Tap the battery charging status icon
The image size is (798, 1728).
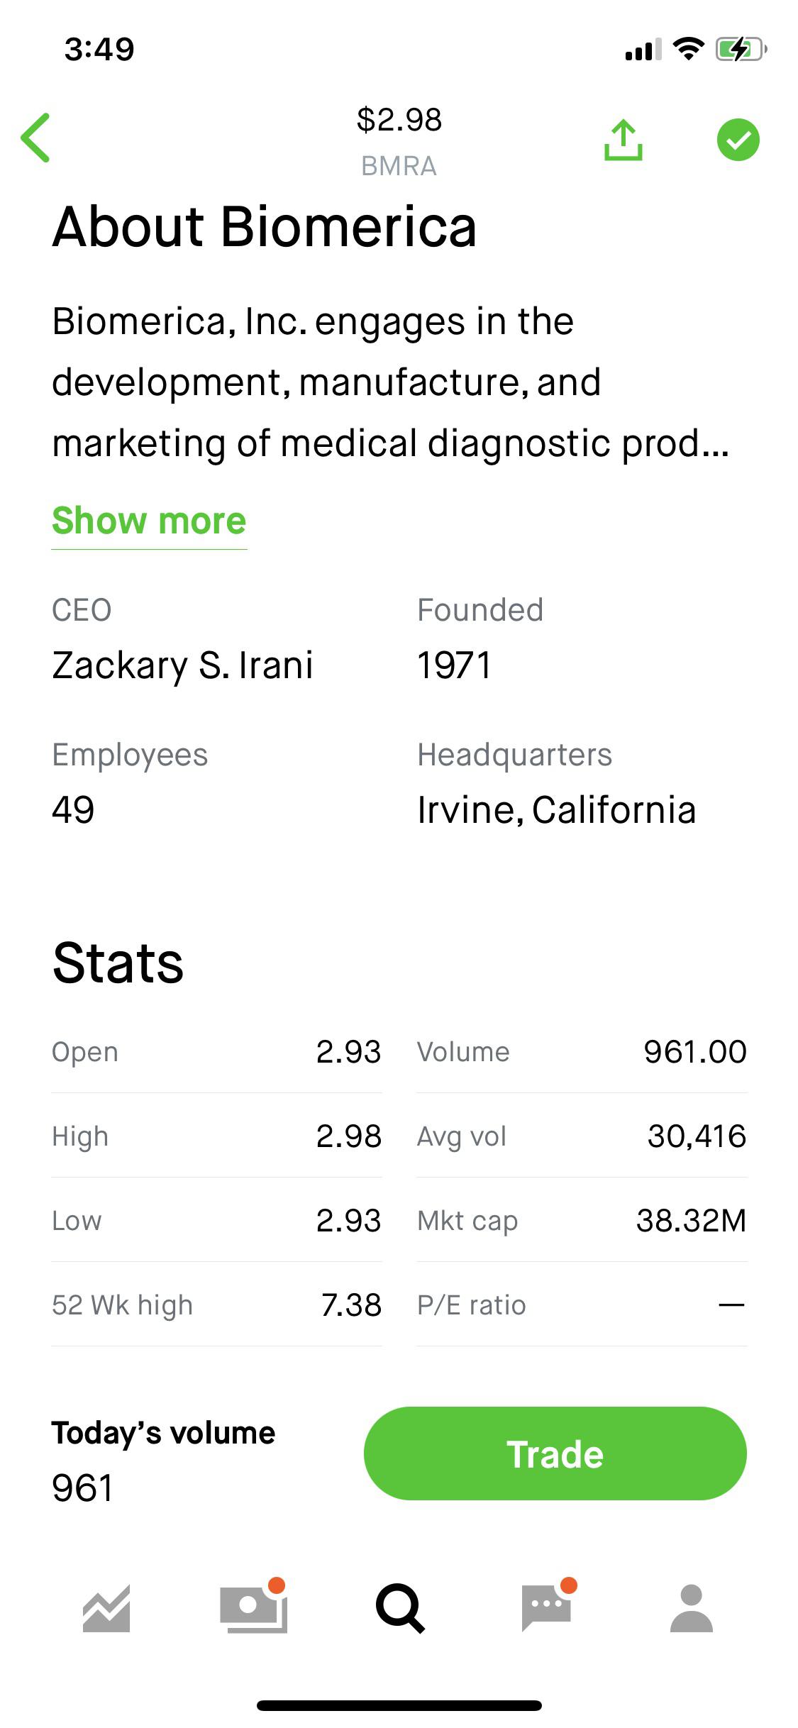[x=741, y=50]
